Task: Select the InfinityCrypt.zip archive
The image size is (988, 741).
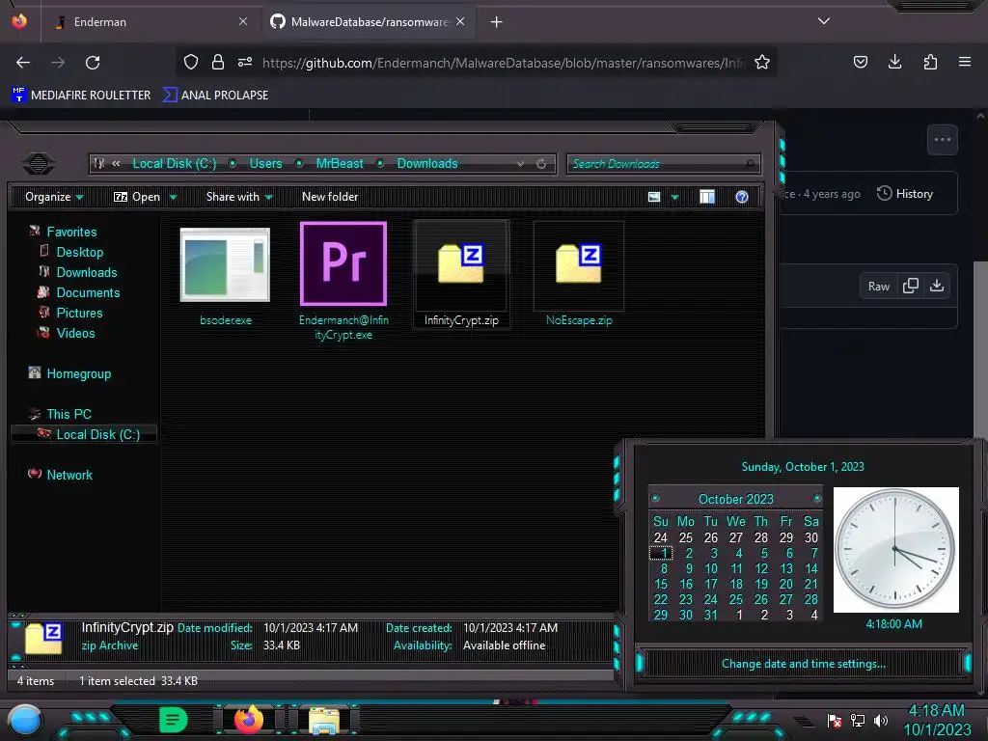Action: tap(461, 274)
